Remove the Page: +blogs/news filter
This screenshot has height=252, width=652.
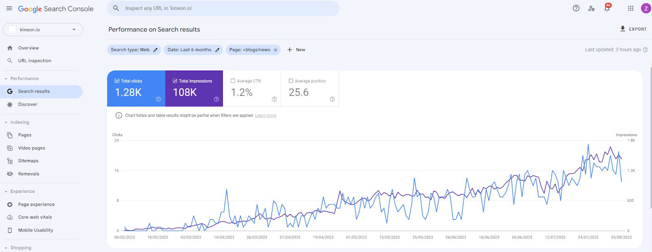[275, 50]
